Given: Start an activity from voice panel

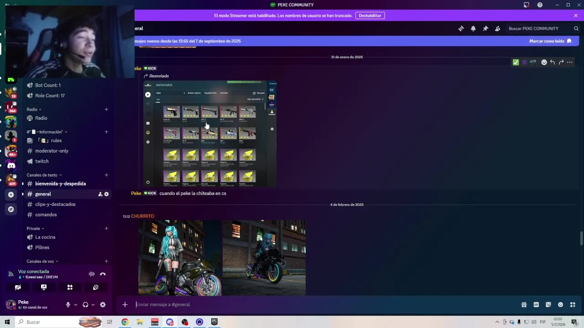Looking at the screenshot, I should point(70,287).
